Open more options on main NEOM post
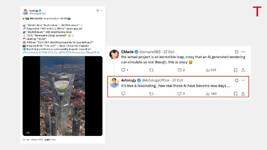The width and height of the screenshot is (267, 150). [x=102, y=11]
